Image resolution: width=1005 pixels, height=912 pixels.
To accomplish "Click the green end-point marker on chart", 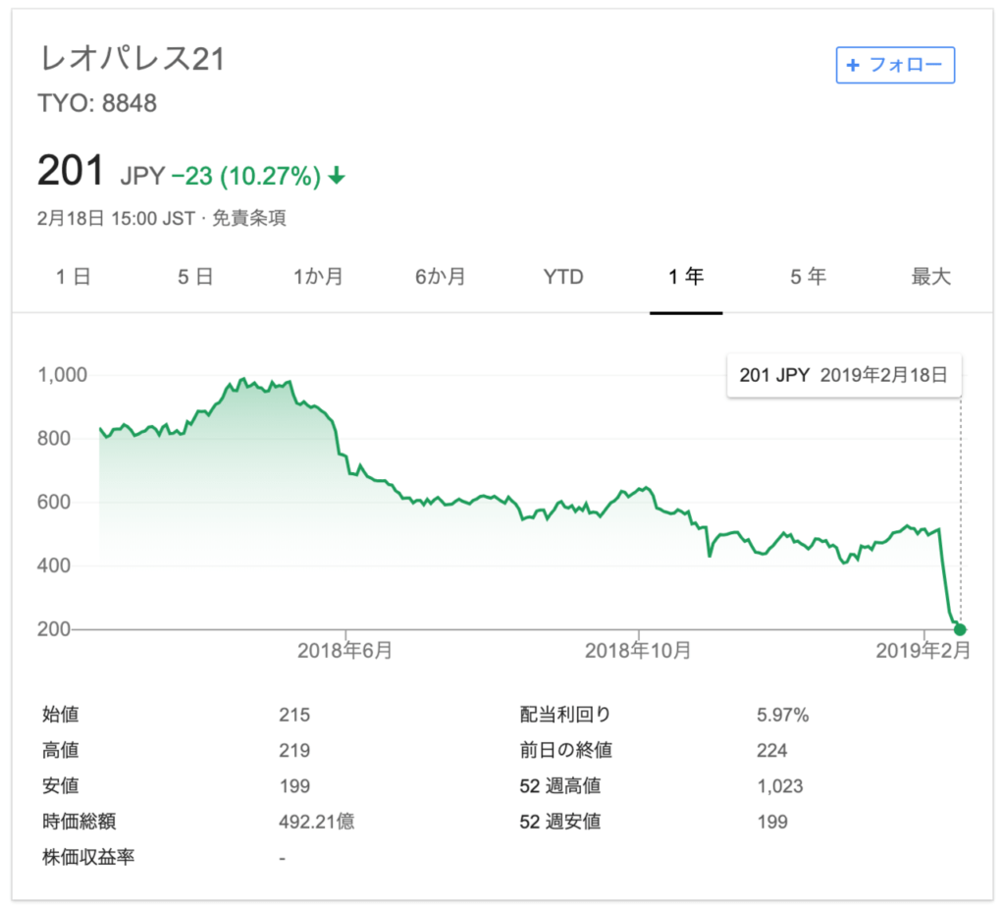I will [x=960, y=629].
